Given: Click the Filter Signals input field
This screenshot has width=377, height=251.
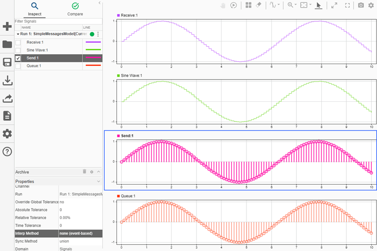Looking at the screenshot, I should [x=57, y=21].
